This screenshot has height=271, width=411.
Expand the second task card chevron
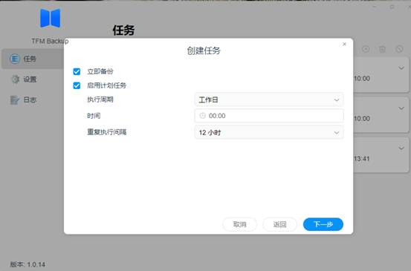[x=401, y=108]
